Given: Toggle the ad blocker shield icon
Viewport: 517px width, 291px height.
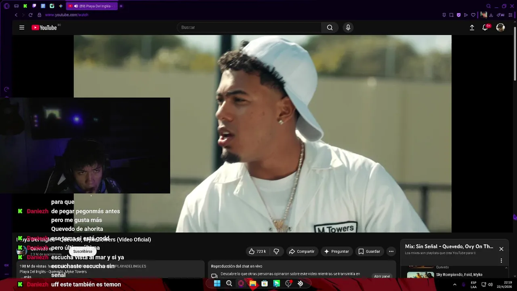Looking at the screenshot, I should click(x=458, y=15).
